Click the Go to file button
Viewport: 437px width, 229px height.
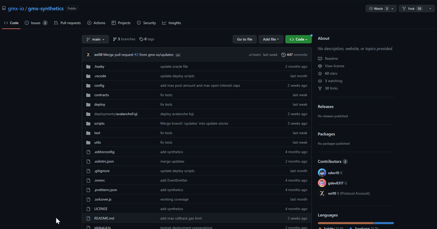245,39
